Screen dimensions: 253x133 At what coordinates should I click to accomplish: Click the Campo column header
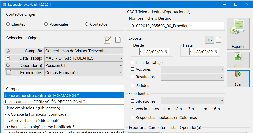click(x=64, y=89)
